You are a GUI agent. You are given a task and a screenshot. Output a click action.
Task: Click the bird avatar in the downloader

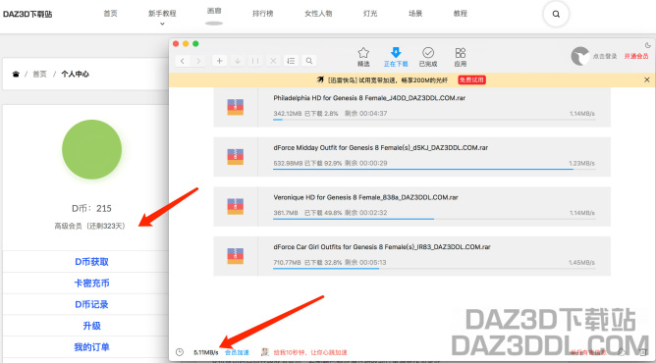[x=579, y=56]
